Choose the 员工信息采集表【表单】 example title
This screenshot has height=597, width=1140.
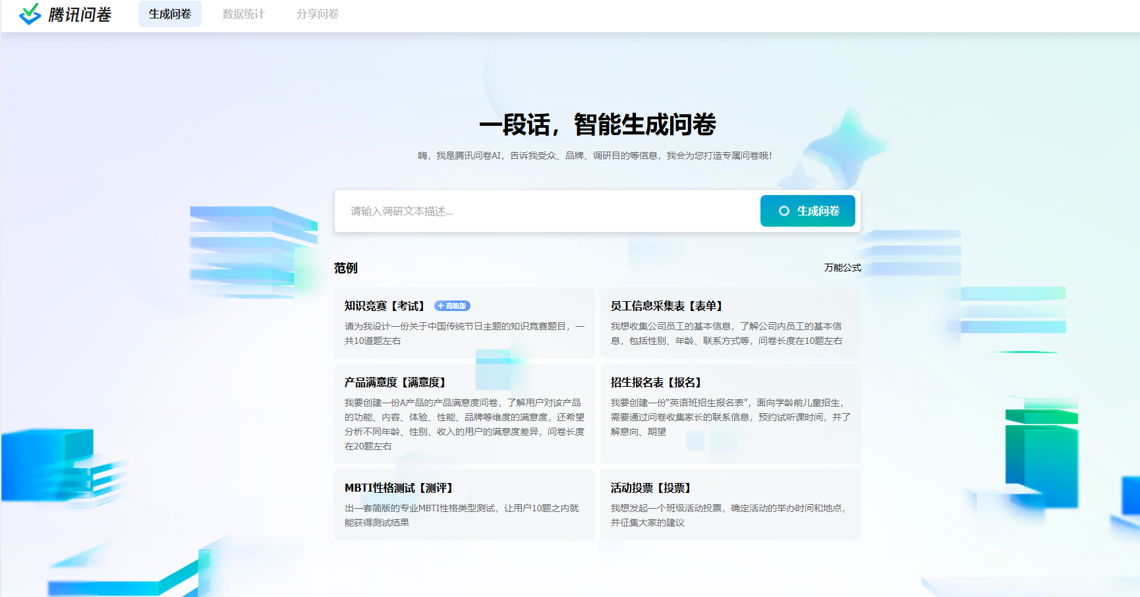(x=668, y=306)
